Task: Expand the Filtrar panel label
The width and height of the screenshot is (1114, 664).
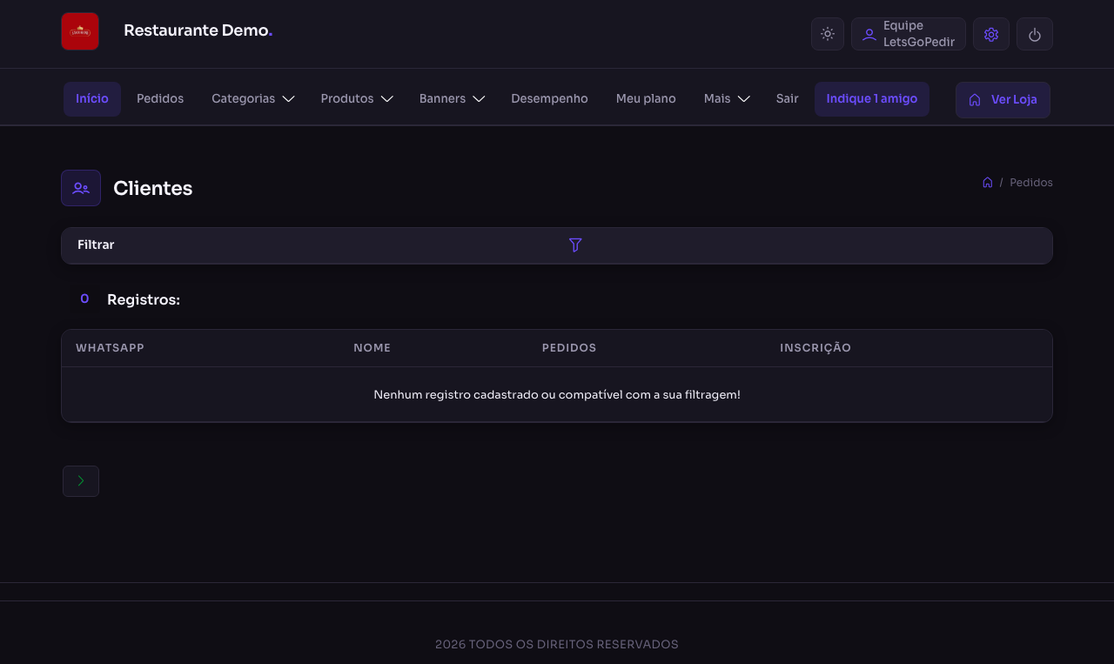Action: click(96, 245)
